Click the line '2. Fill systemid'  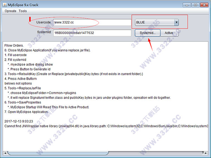point(15,60)
